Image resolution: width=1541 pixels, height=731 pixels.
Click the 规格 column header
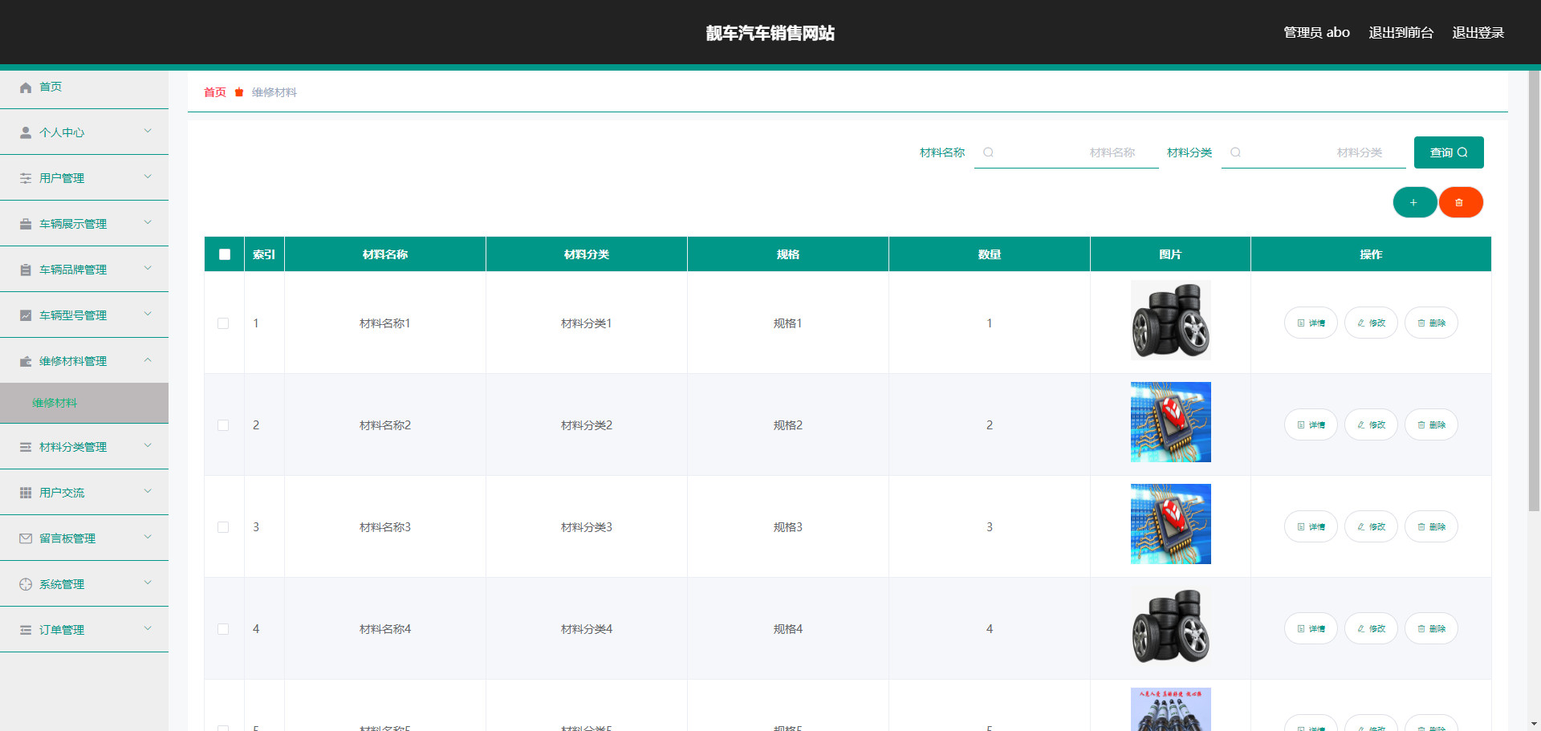click(788, 254)
